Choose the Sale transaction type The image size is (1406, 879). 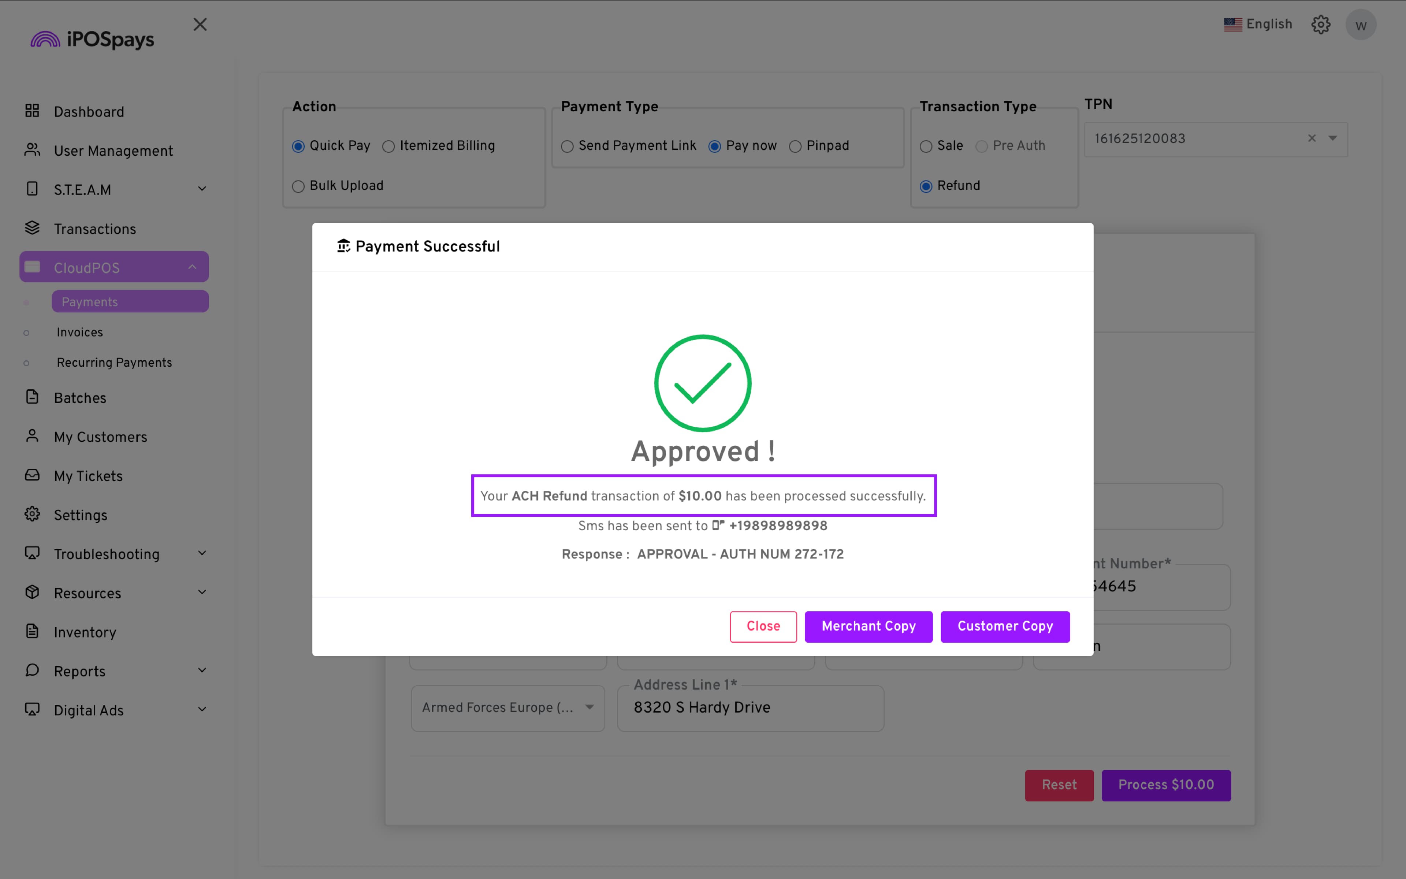pos(926,146)
